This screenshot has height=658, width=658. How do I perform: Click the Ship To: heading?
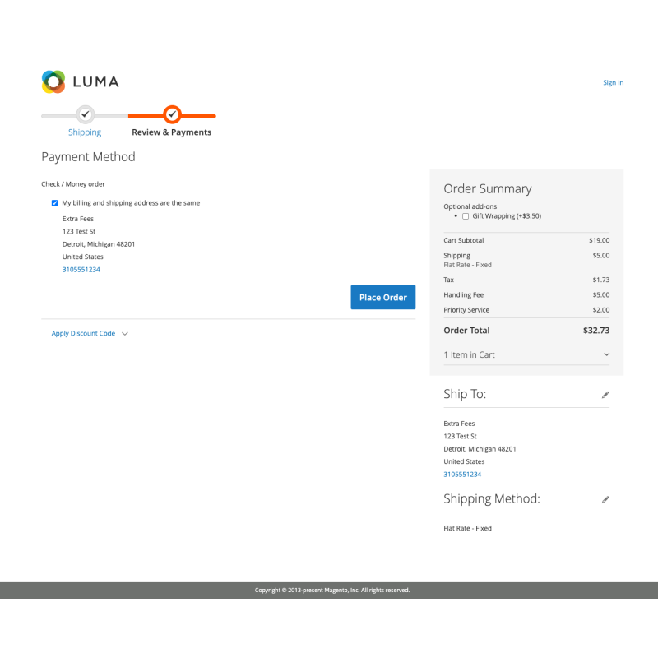[465, 394]
